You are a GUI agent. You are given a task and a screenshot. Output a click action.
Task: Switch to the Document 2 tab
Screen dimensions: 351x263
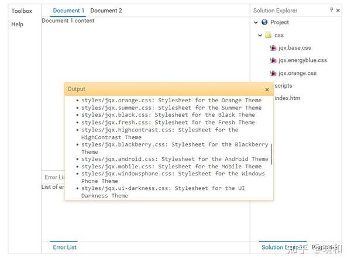[x=106, y=11]
